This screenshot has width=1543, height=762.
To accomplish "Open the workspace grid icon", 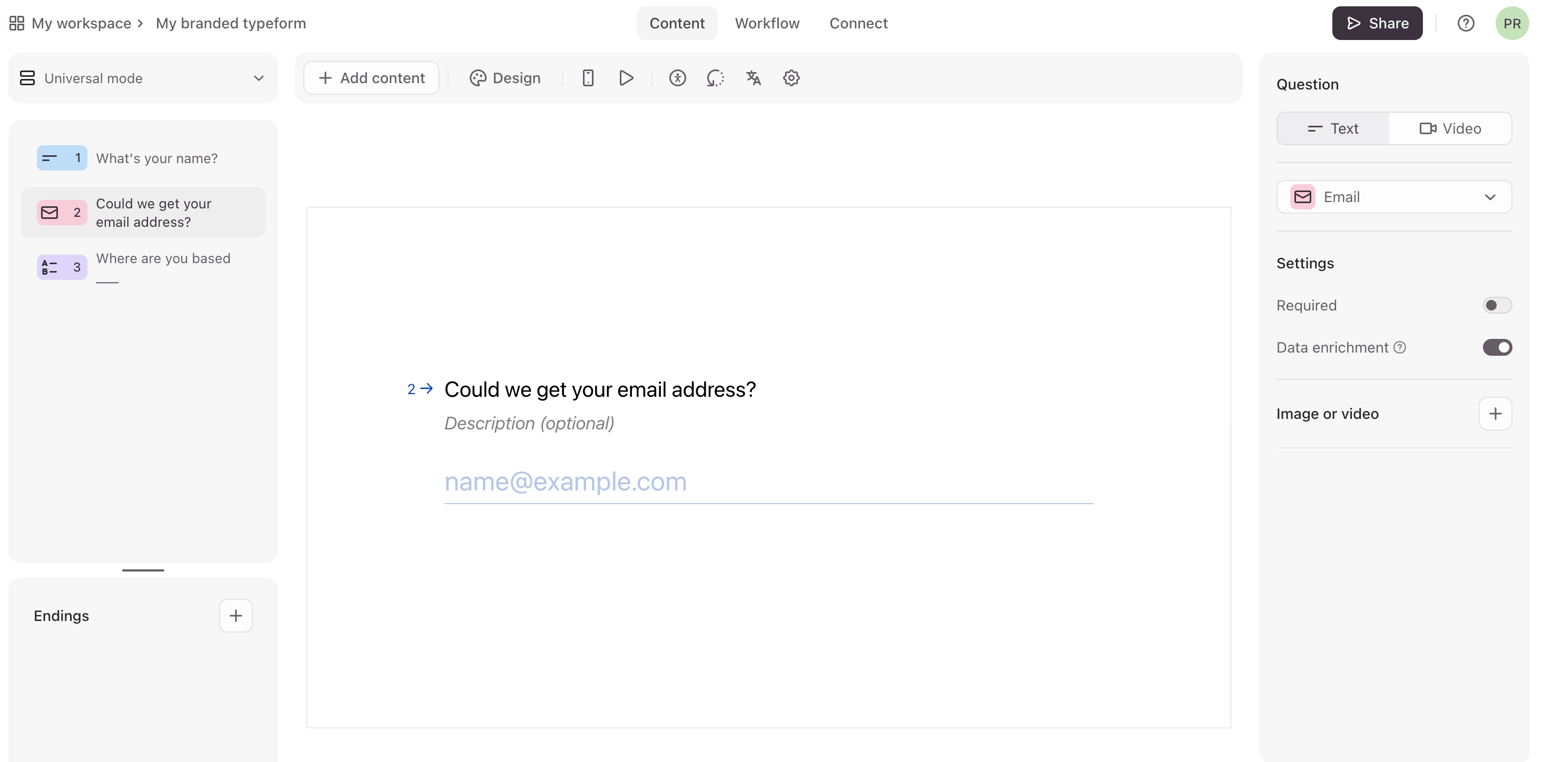I will click(17, 23).
